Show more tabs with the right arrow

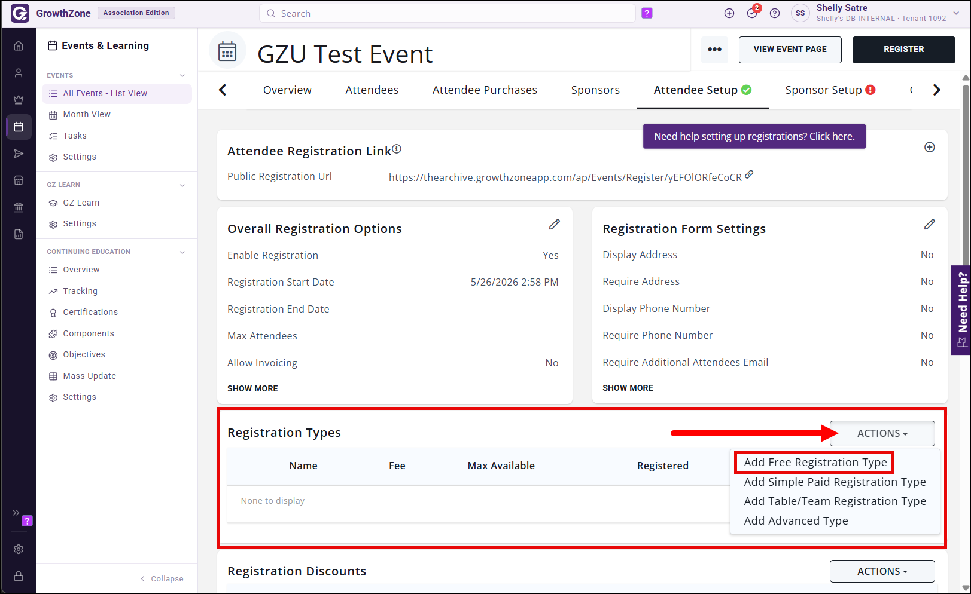pos(937,90)
